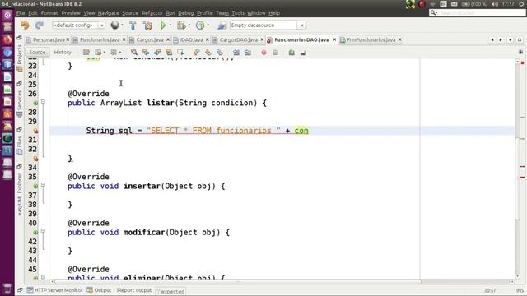The height and width of the screenshot is (296, 527).
Task: Collapse the insertar method fold
Action: [43, 184]
